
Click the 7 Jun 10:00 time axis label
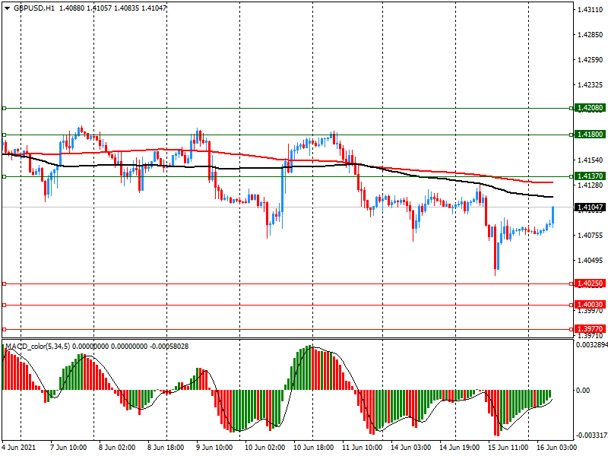(x=68, y=448)
